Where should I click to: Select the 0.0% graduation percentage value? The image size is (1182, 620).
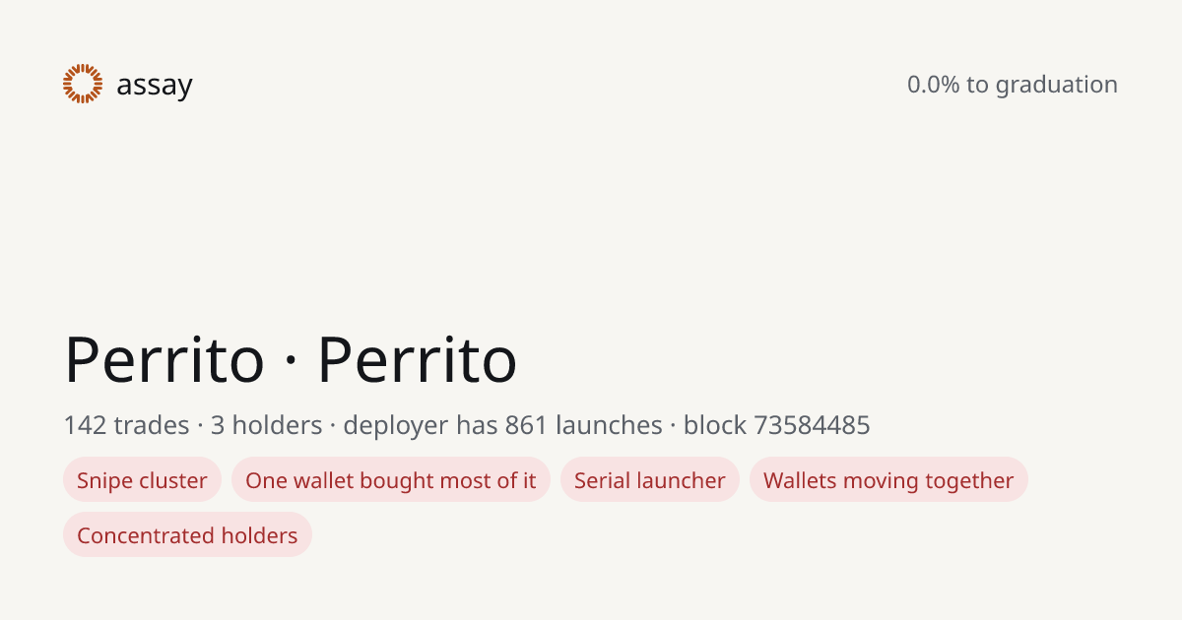click(933, 85)
